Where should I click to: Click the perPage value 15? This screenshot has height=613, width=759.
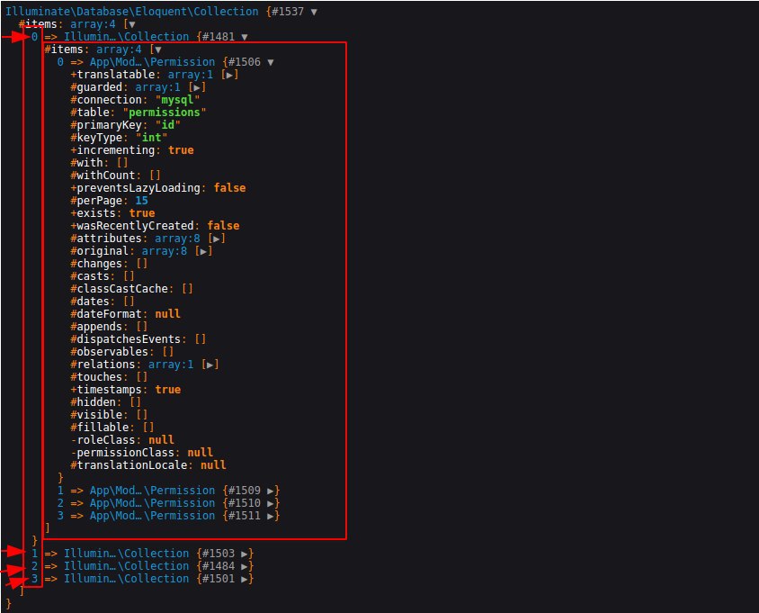pos(141,201)
